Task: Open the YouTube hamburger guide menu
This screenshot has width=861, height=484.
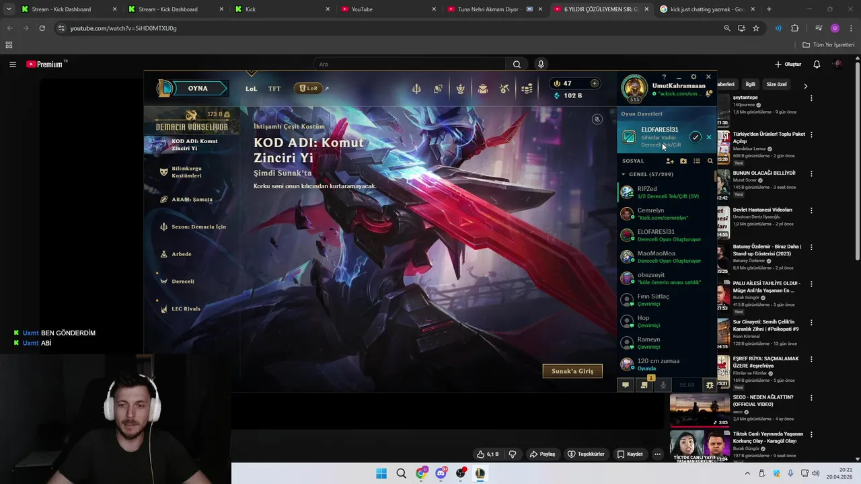Action: coord(13,65)
